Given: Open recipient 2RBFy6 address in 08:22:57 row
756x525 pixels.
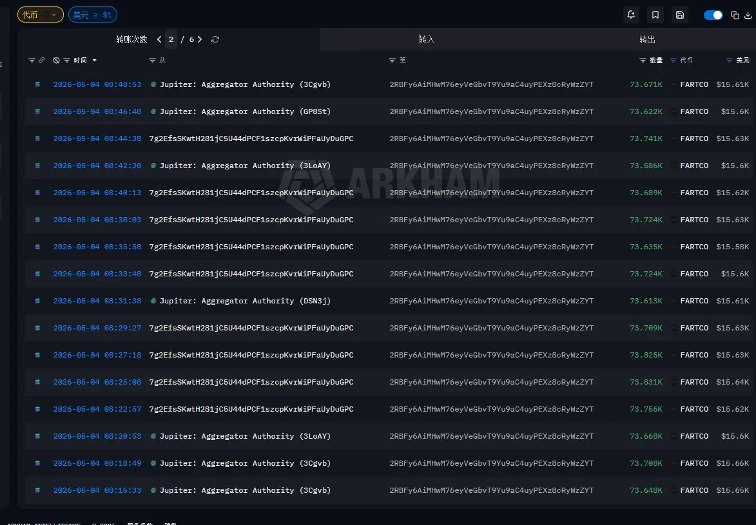Looking at the screenshot, I should click(x=491, y=409).
